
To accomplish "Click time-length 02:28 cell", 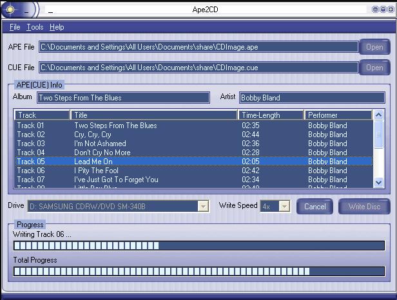I will (x=251, y=153).
